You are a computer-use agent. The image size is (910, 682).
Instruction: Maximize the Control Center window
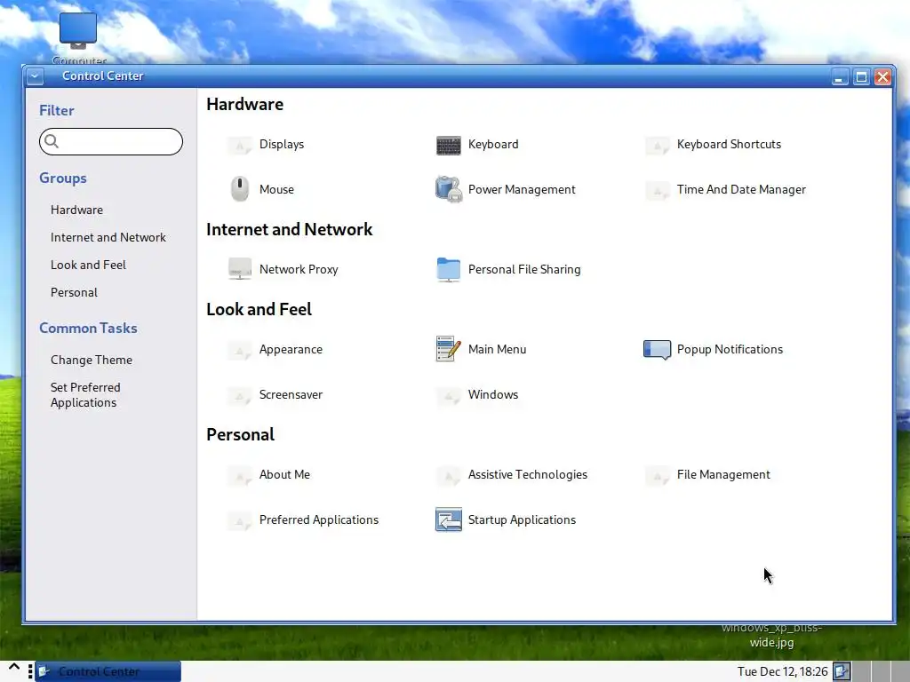[861, 77]
